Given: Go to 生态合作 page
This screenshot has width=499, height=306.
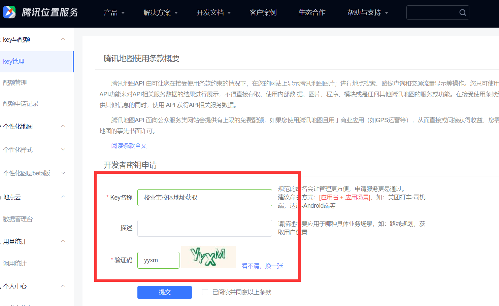Looking at the screenshot, I should click(x=312, y=12).
